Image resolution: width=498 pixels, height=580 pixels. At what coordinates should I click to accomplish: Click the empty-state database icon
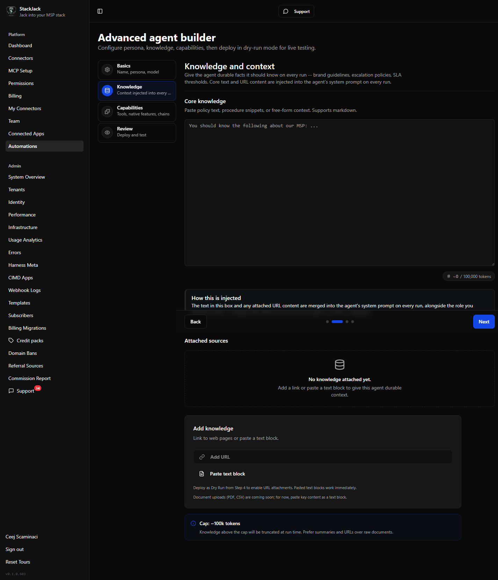pos(340,365)
